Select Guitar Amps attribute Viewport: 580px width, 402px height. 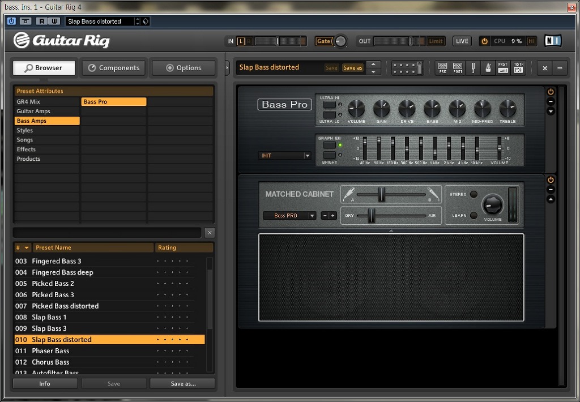(x=47, y=112)
